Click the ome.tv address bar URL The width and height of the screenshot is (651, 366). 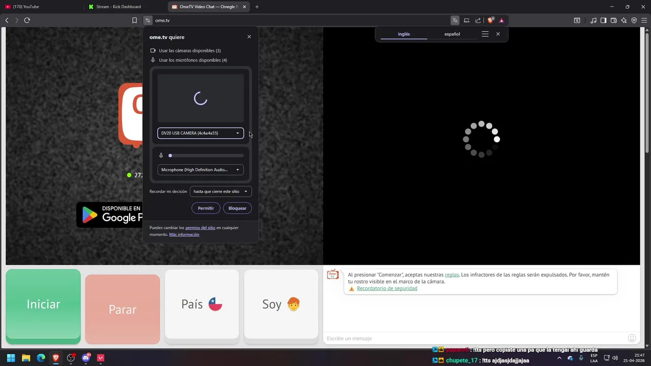click(x=162, y=20)
